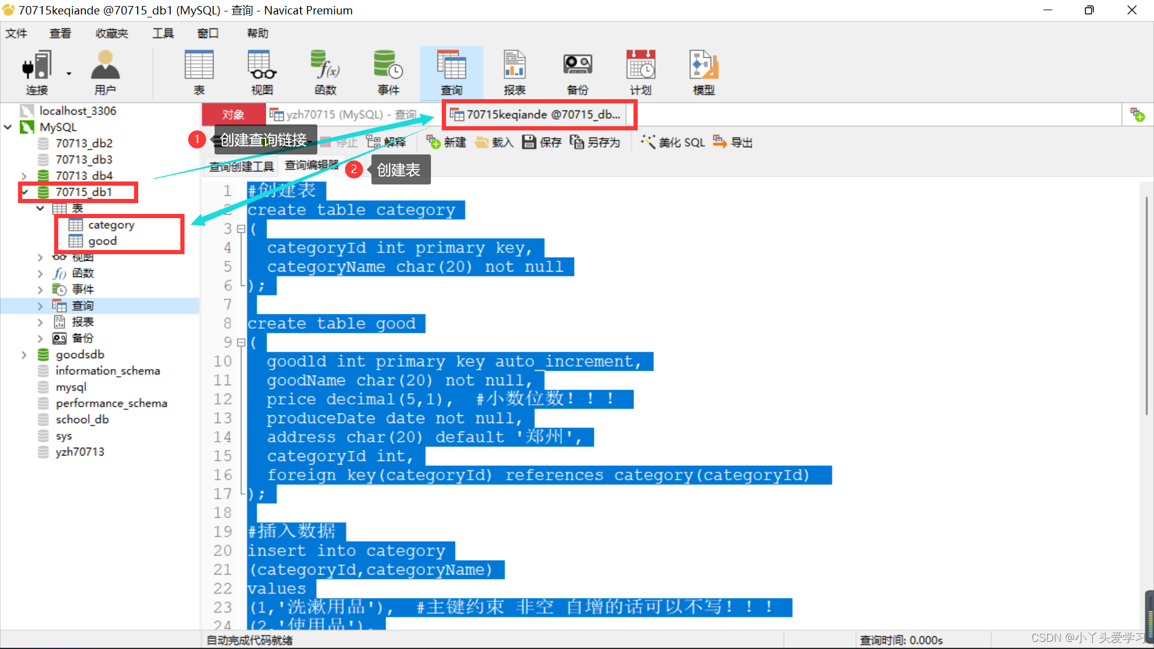Expand the goodsdb database
The image size is (1154, 649).
click(24, 355)
